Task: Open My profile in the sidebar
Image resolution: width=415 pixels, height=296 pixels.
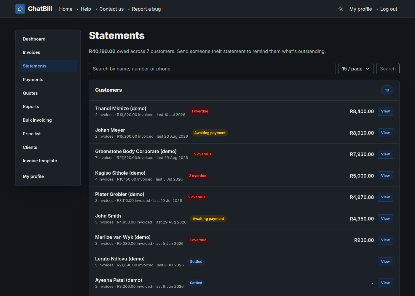Action: click(48, 176)
